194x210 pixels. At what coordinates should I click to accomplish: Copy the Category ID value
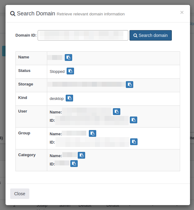[74, 164]
